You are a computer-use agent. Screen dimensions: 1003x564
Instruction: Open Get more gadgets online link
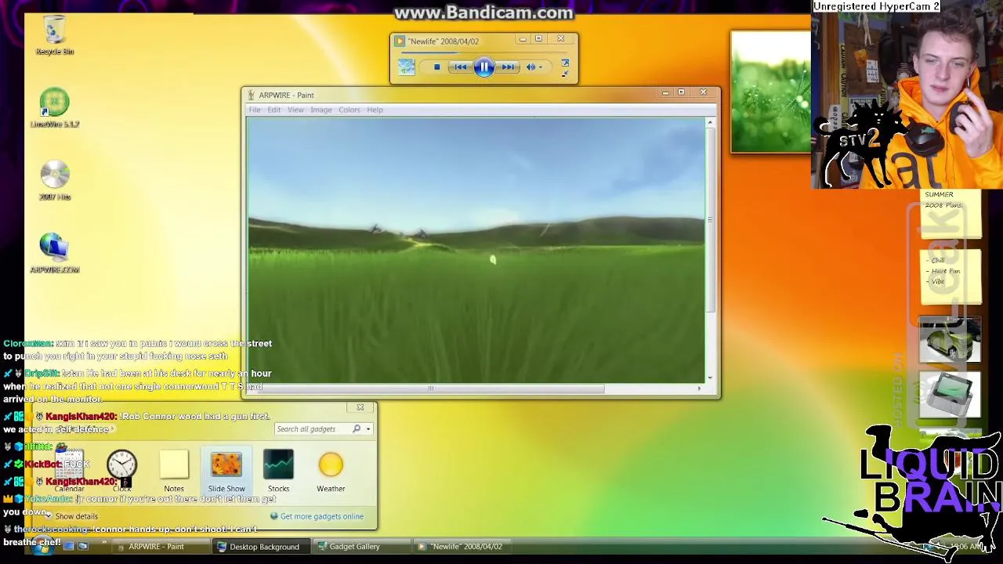pyautogui.click(x=317, y=516)
